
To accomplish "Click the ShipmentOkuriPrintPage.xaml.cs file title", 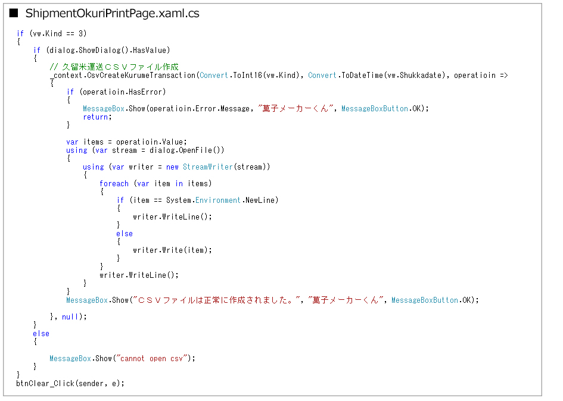I will [x=112, y=14].
